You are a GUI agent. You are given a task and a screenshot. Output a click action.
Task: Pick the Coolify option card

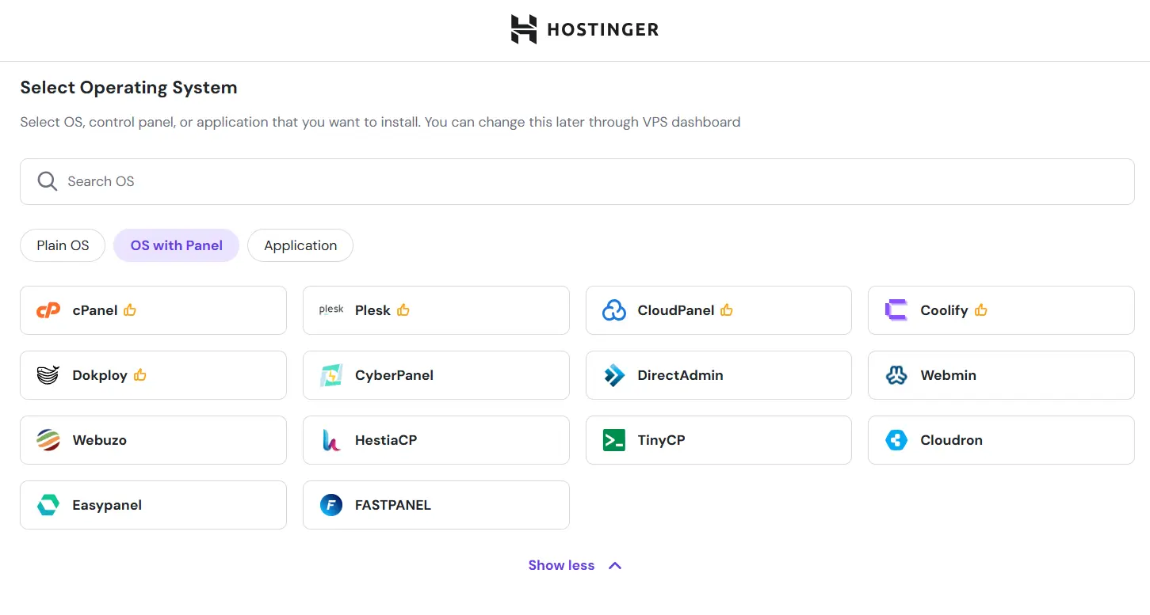pyautogui.click(x=1002, y=310)
